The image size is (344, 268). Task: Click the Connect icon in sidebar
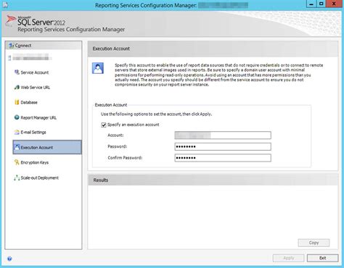(x=11, y=45)
